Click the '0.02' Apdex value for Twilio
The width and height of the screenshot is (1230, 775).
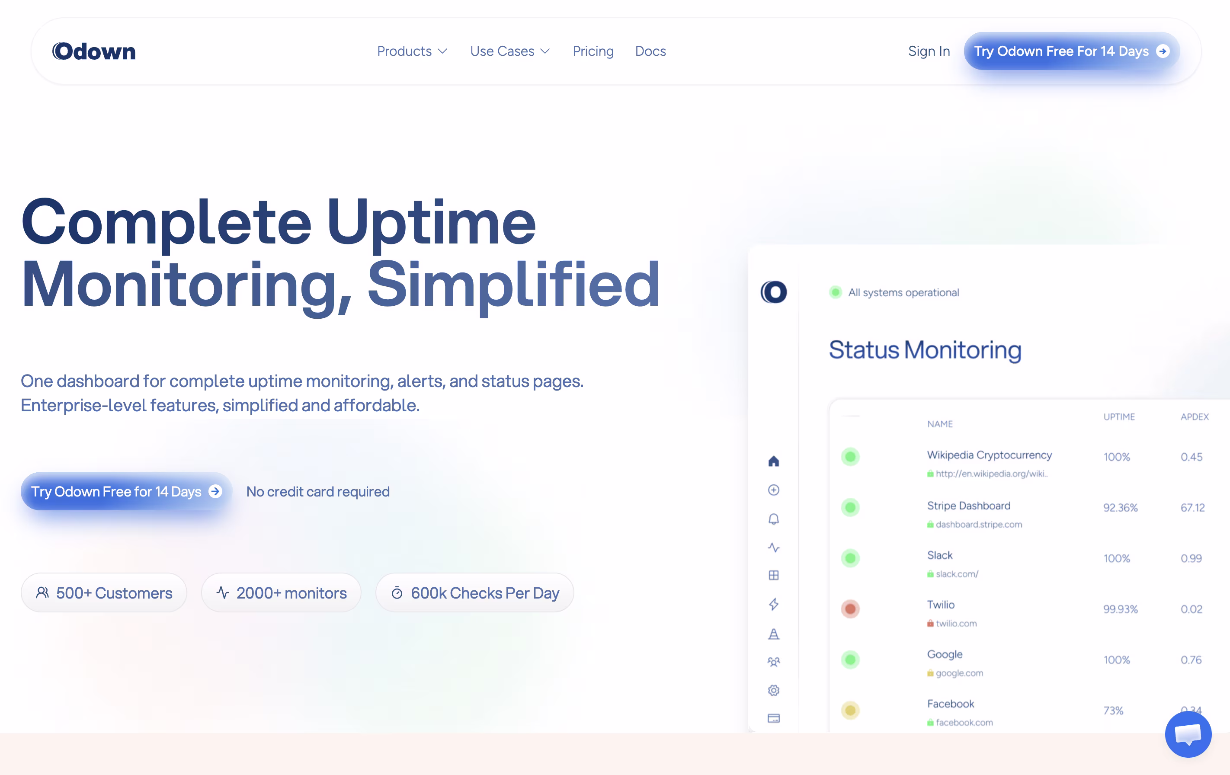(1191, 608)
